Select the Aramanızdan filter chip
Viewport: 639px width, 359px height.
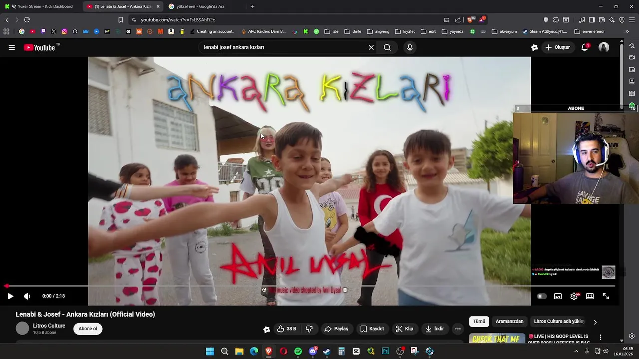pos(509,321)
